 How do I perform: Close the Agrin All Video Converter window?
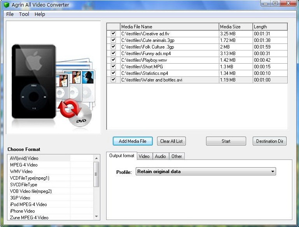click(288, 3)
